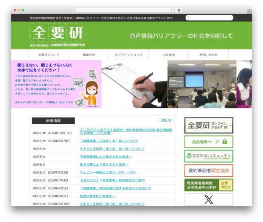The image size is (263, 222).
Task: Open the オンラインショップ menu item
Action: click(129, 55)
